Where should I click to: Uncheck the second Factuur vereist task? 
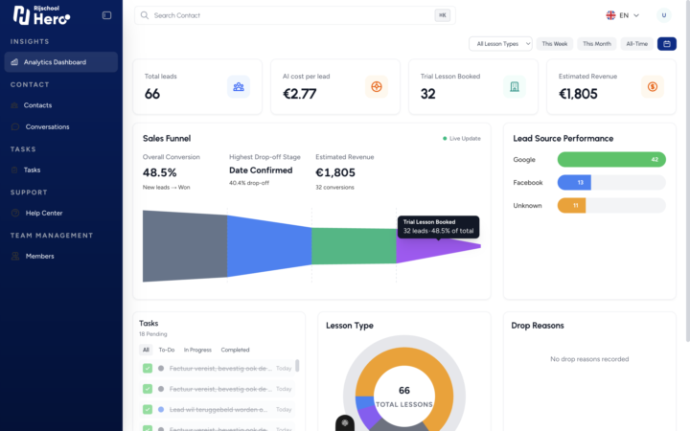click(x=148, y=389)
